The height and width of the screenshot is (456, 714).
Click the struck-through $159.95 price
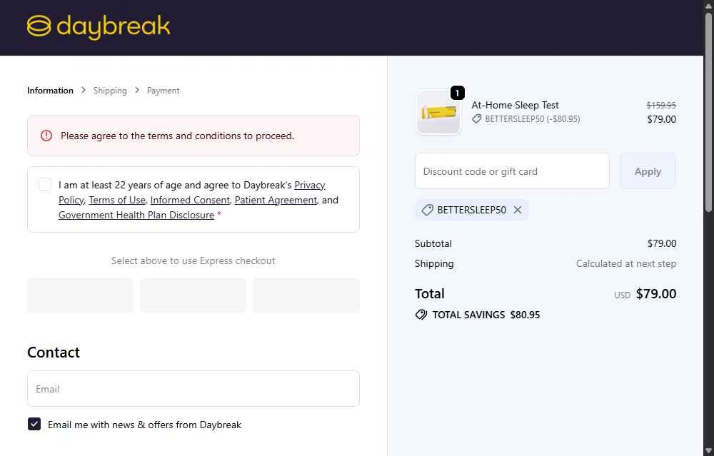pos(661,105)
